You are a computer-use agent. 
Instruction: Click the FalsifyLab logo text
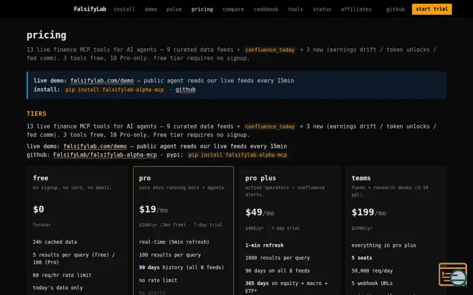pos(90,9)
